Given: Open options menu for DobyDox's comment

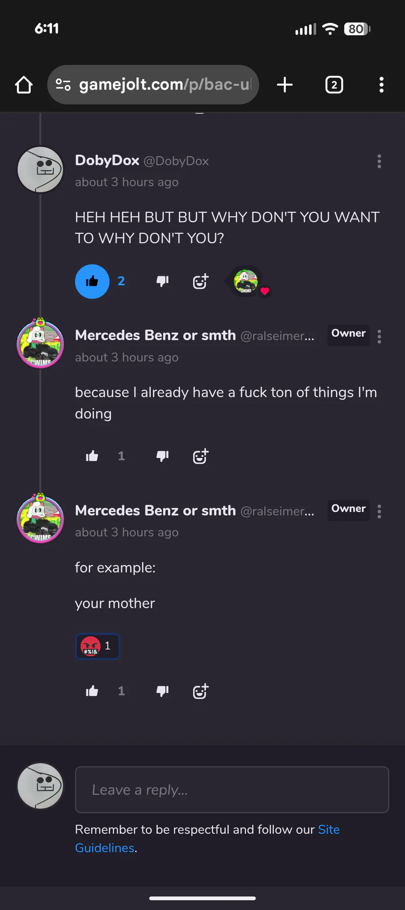Looking at the screenshot, I should tap(379, 161).
